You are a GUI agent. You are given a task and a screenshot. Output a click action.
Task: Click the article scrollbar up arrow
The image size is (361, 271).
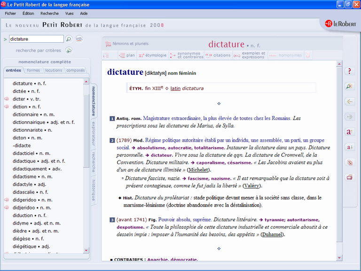[339, 64]
